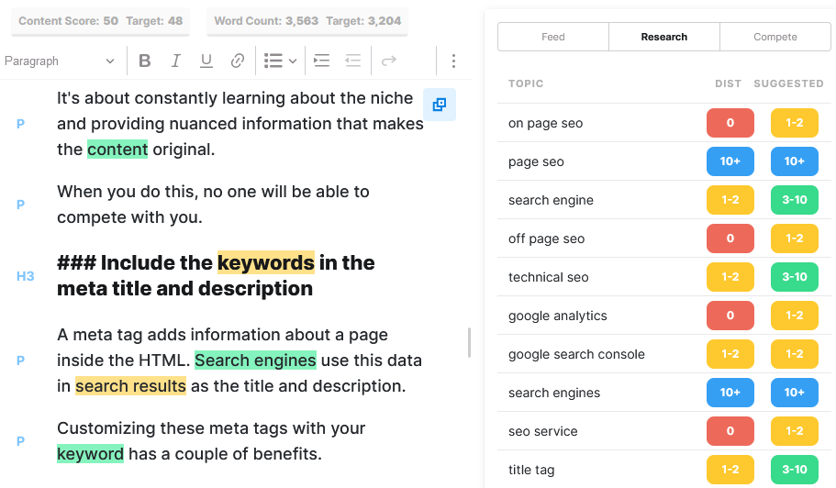Click the red 0 badge for on page seo

click(x=730, y=123)
